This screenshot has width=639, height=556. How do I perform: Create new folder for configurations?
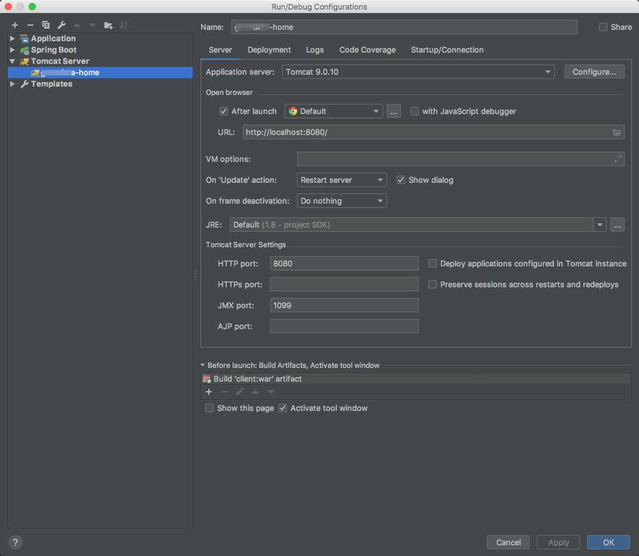point(108,25)
